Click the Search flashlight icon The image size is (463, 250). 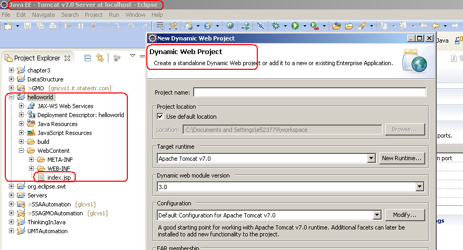point(362,26)
